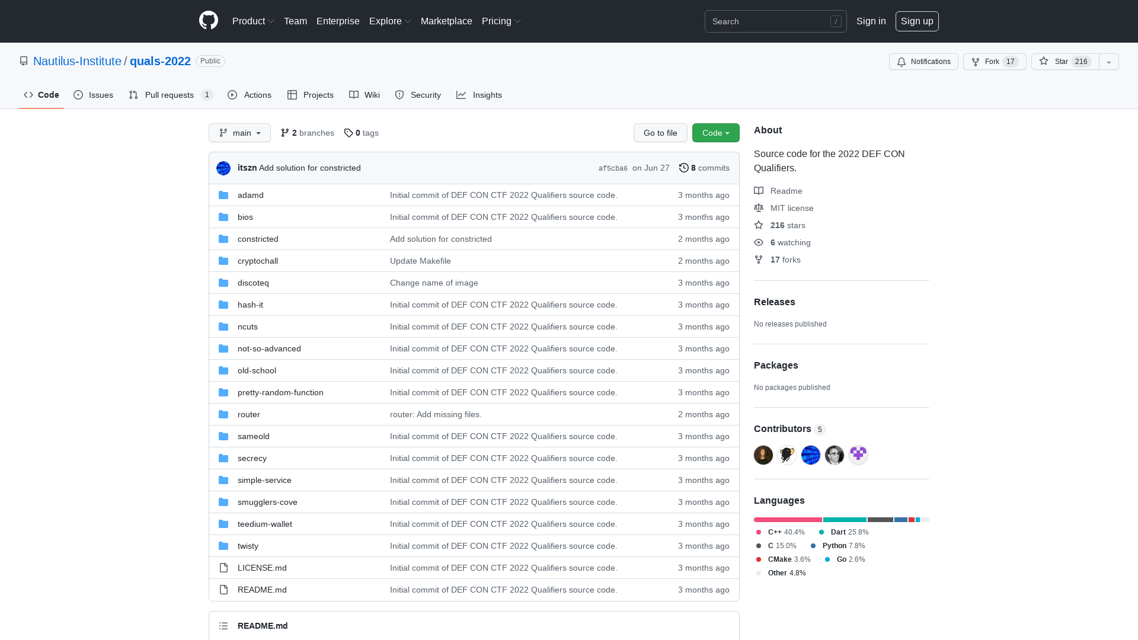Image resolution: width=1138 pixels, height=640 pixels.
Task: Expand the star lists dropdown arrow
Action: [x=1109, y=62]
